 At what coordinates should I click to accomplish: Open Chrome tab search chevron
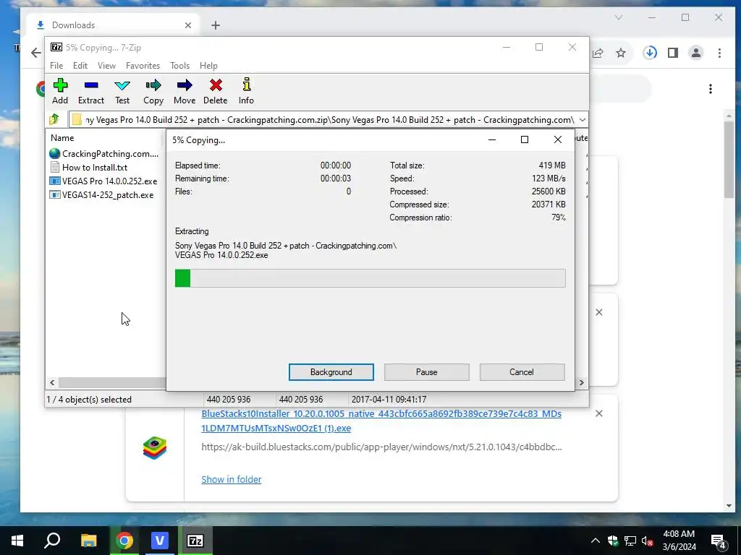[618, 17]
